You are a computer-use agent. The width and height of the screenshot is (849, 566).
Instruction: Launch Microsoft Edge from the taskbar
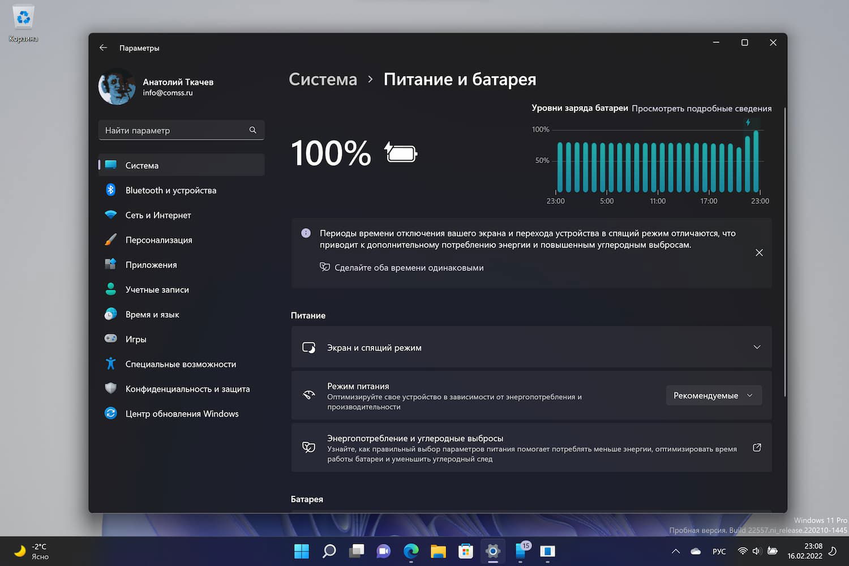pos(411,551)
